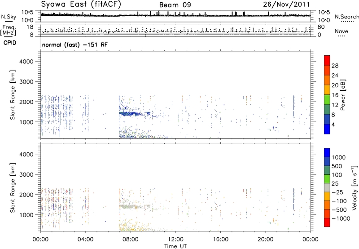
Task: Click the '-500' label on the Velocity colorbar
Action: 339,209
